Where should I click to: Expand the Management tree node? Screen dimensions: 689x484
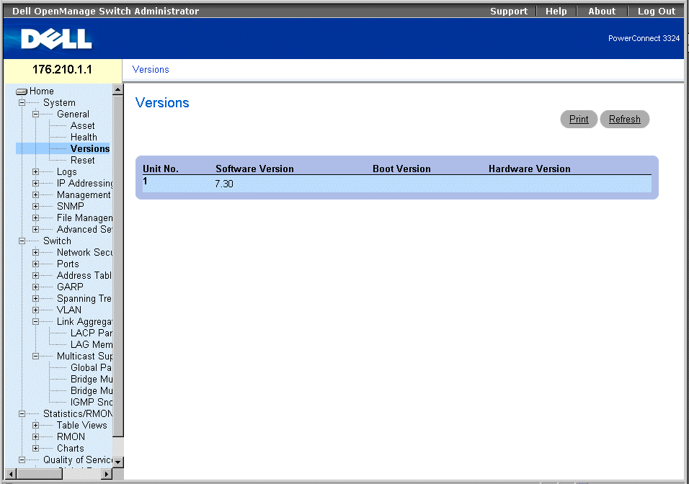(35, 194)
